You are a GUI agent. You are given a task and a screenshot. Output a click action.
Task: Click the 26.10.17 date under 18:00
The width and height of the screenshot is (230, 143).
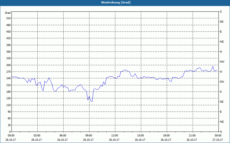[166, 140]
